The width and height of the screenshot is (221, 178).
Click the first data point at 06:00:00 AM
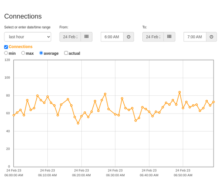(x=14, y=115)
